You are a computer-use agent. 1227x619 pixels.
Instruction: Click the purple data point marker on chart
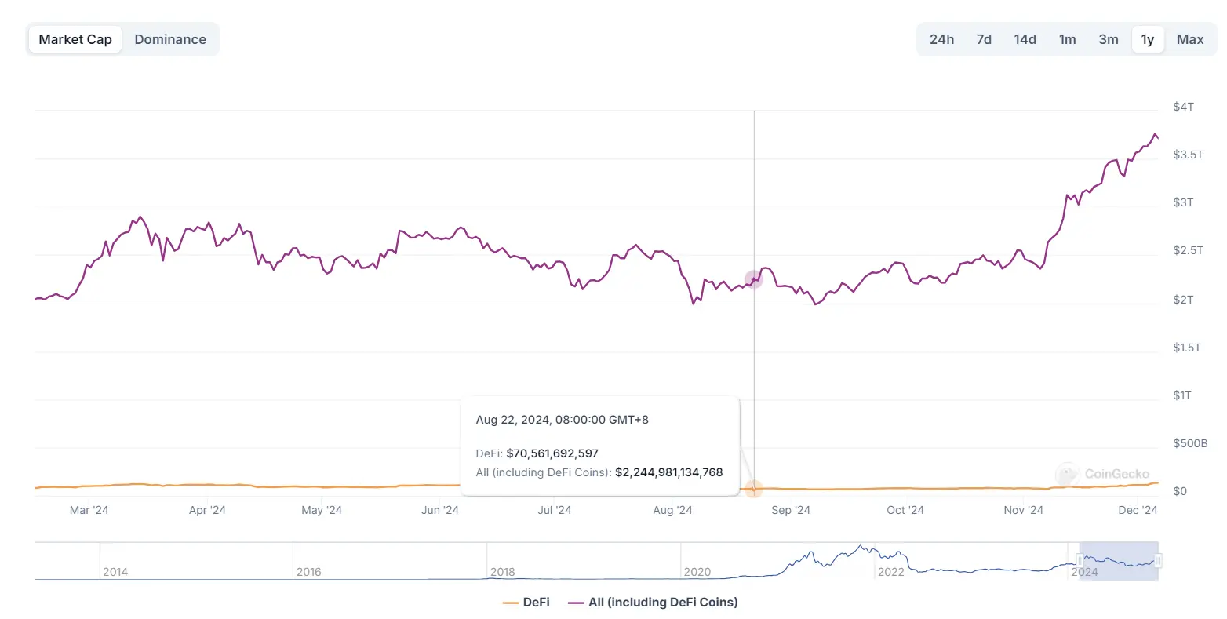[x=753, y=279]
